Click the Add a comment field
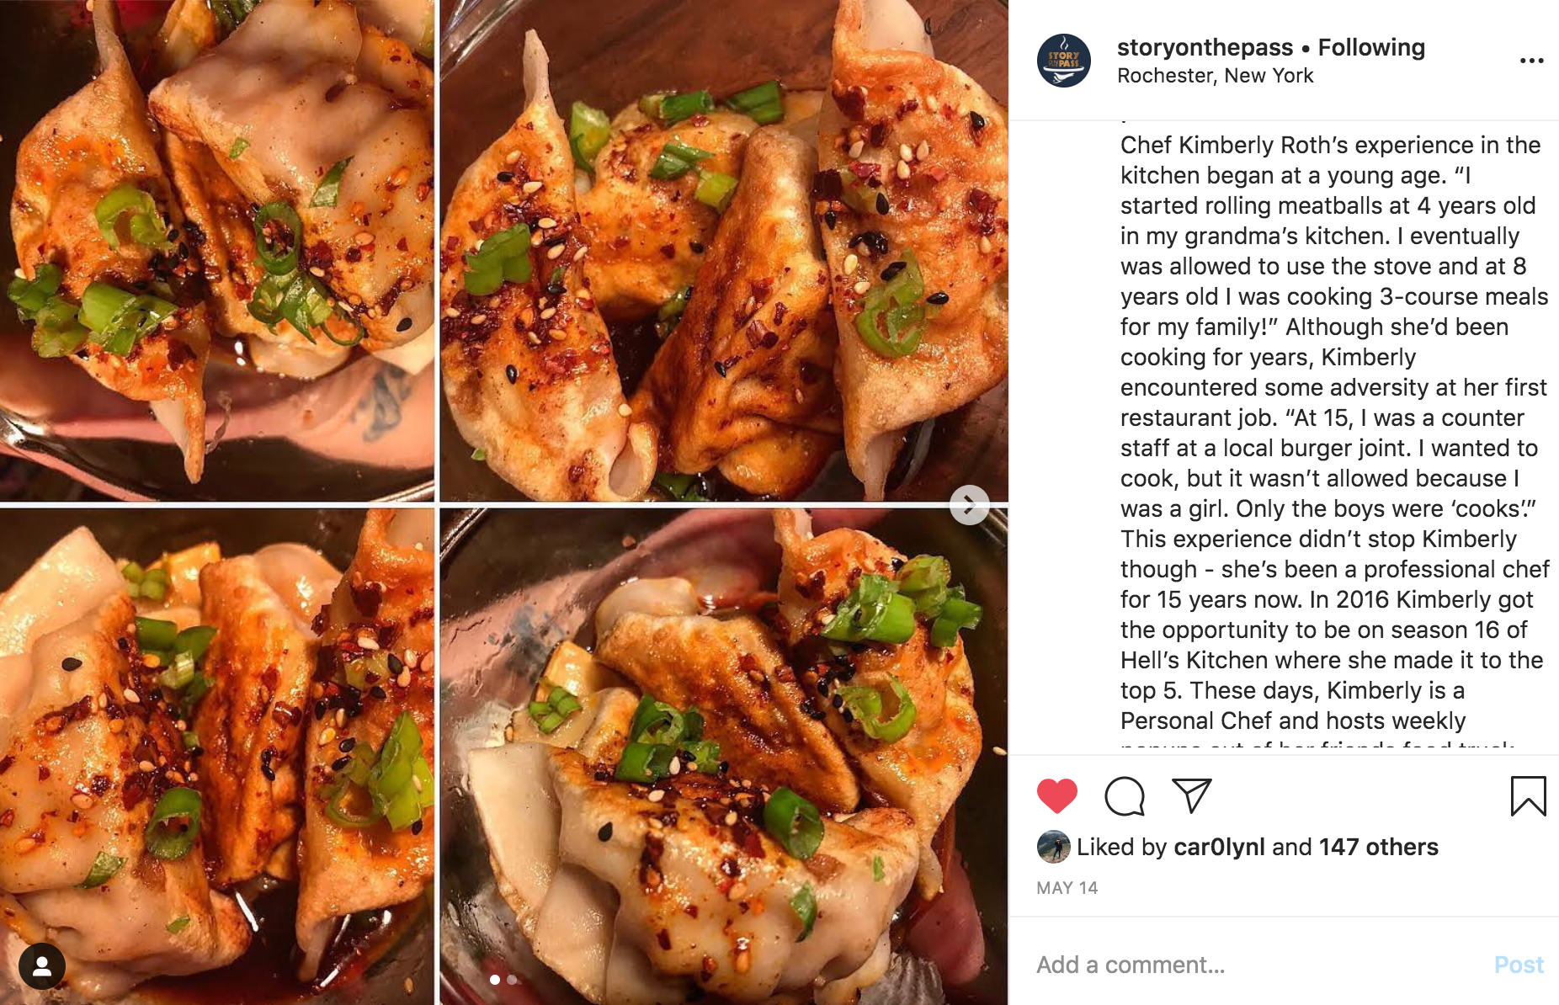 coord(1258,965)
